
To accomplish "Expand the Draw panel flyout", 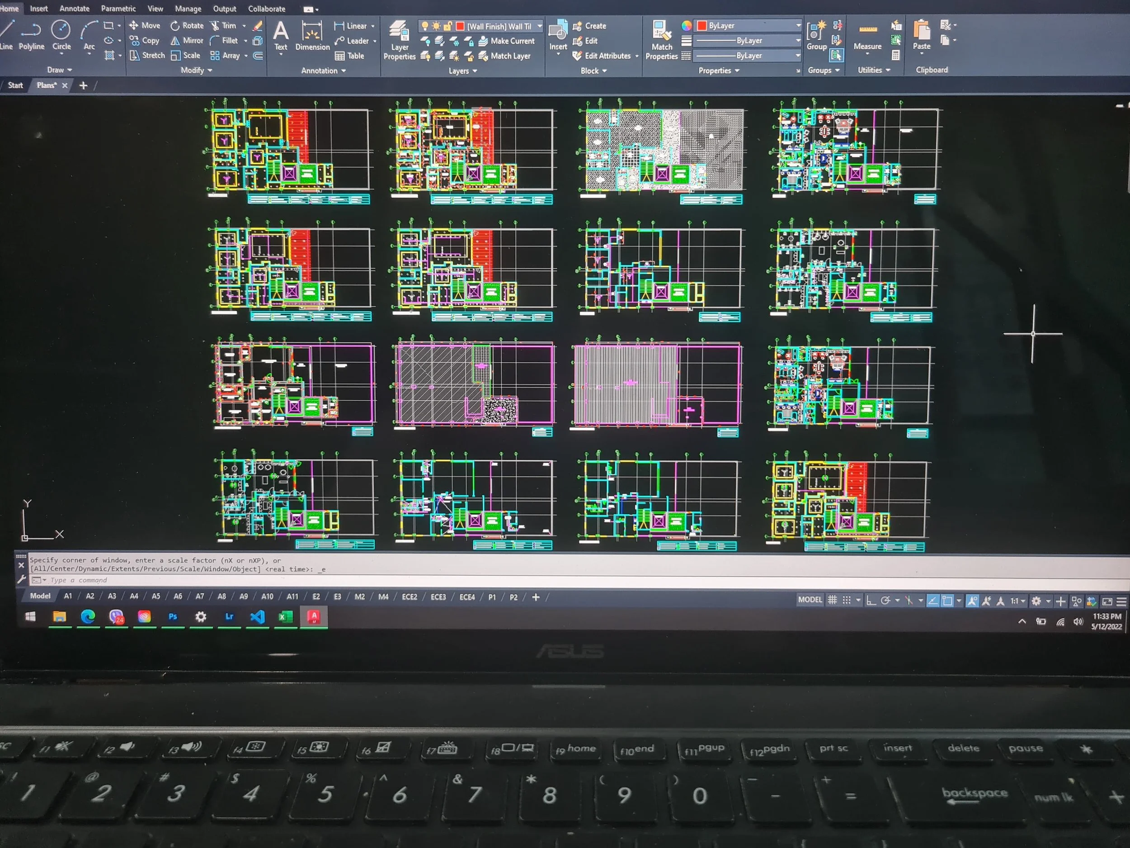I will click(x=60, y=70).
